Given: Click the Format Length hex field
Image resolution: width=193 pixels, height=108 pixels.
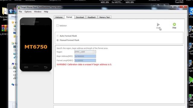Looking at the screenshot, I should 85,61.
